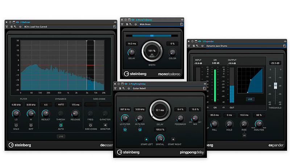This screenshot has height=163, width=290.
Task: Open the Dynamic Jazz Drums preset list
Action: [243, 46]
